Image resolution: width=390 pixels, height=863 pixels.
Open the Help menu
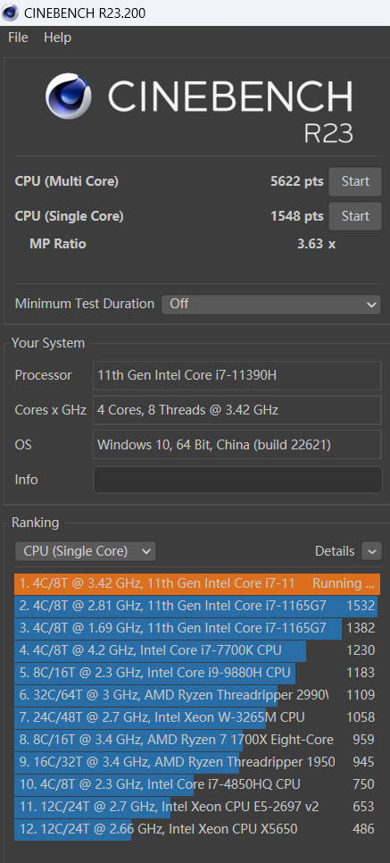tap(57, 38)
